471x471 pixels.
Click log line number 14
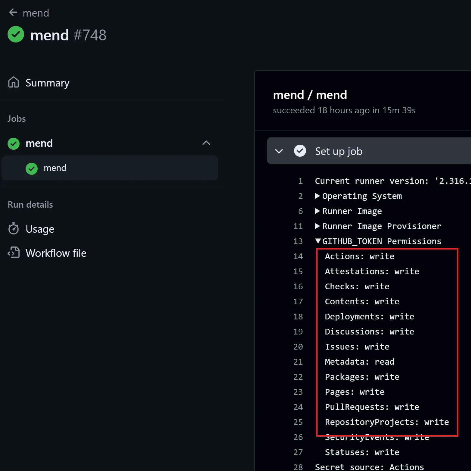coord(298,256)
